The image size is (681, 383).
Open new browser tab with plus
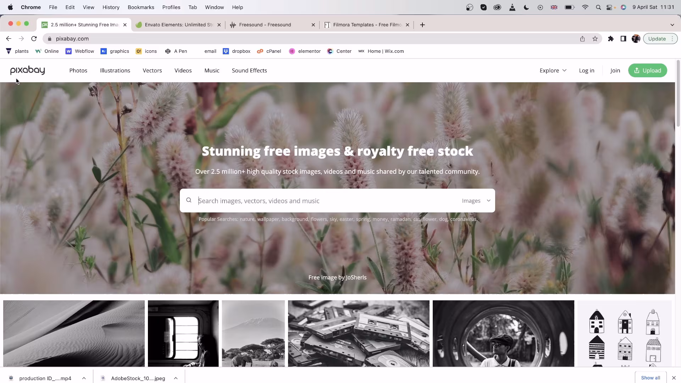click(x=422, y=25)
